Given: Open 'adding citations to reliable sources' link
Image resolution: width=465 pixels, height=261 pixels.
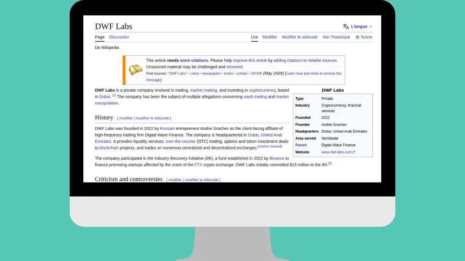Looking at the screenshot, I should pyautogui.click(x=305, y=60).
